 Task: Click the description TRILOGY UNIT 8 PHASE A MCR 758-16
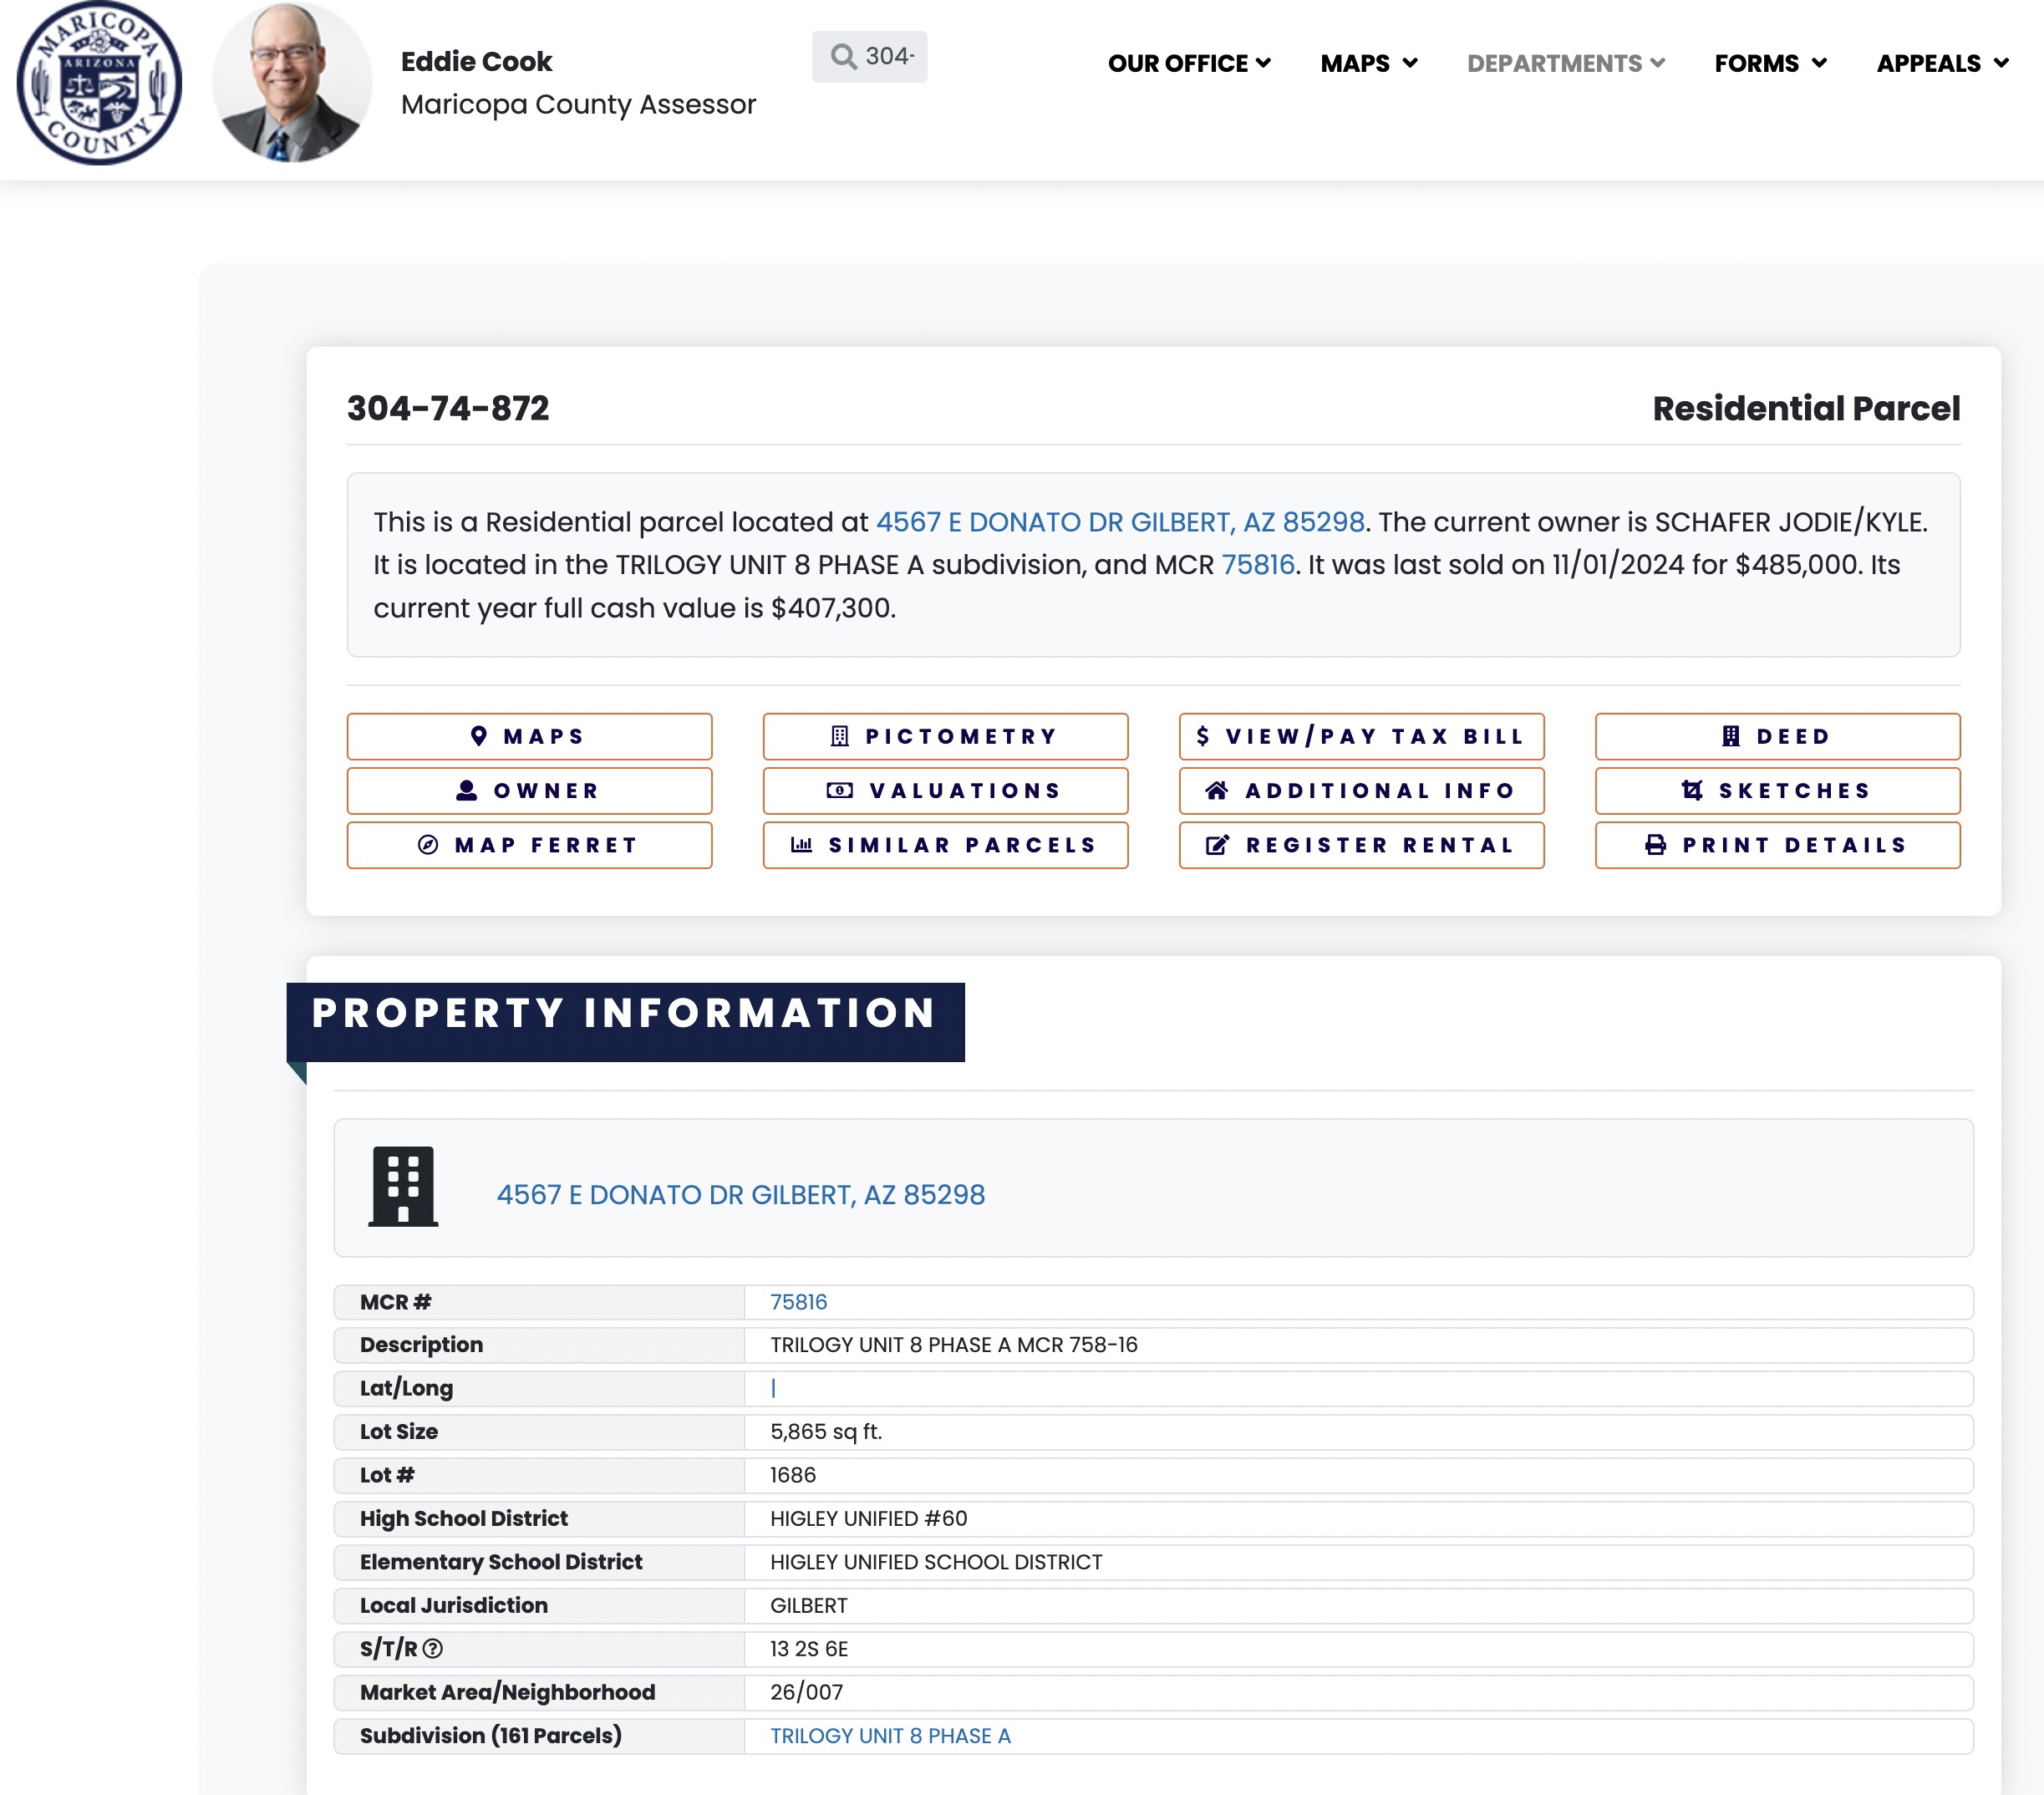pos(954,1345)
